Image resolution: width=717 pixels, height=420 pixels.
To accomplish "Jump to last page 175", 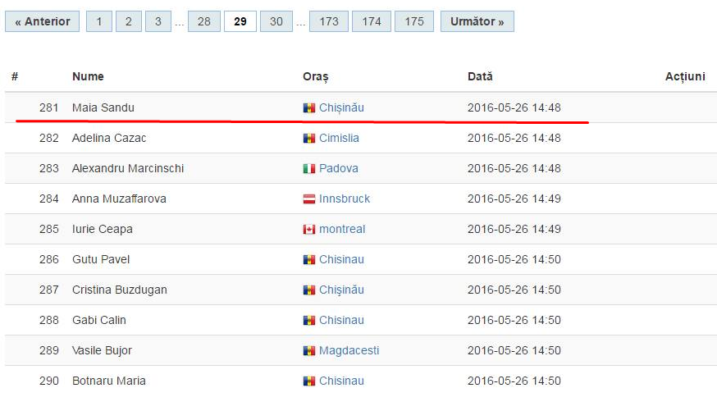I will point(413,21).
